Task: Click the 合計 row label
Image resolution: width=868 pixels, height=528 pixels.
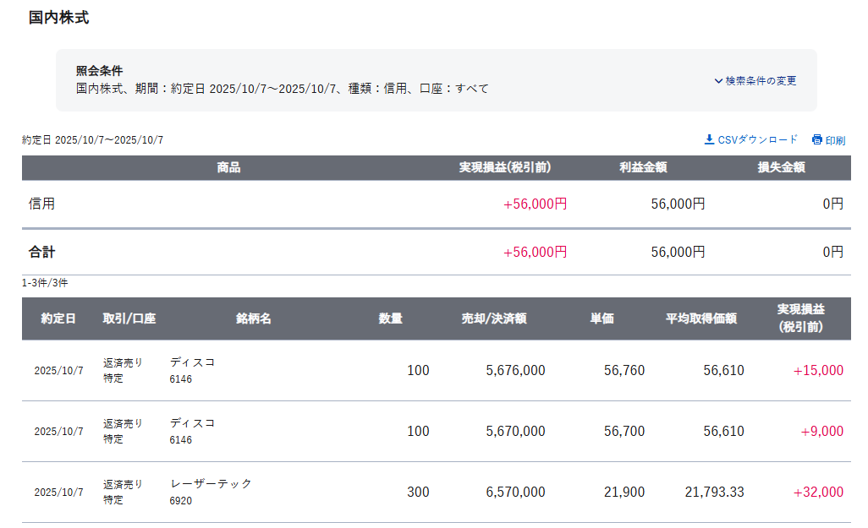Action: click(x=41, y=252)
